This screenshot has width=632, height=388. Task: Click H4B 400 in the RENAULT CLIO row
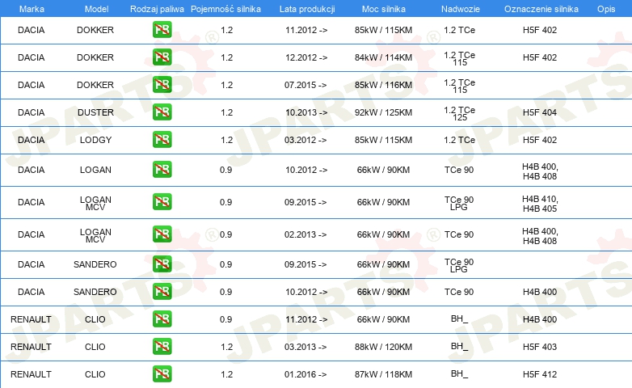click(x=540, y=319)
